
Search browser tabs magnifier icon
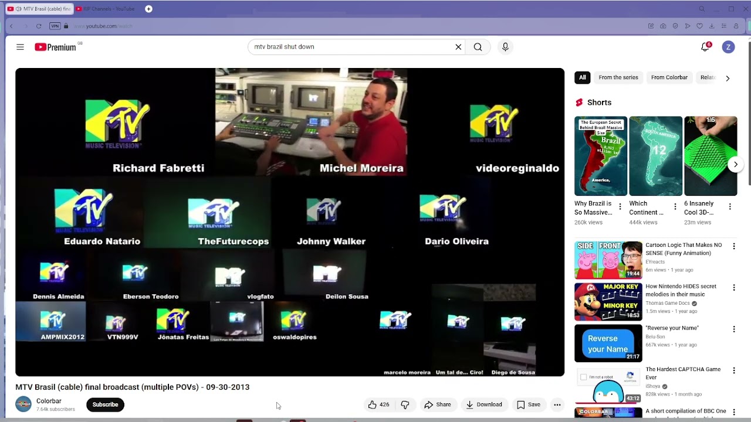point(702,9)
